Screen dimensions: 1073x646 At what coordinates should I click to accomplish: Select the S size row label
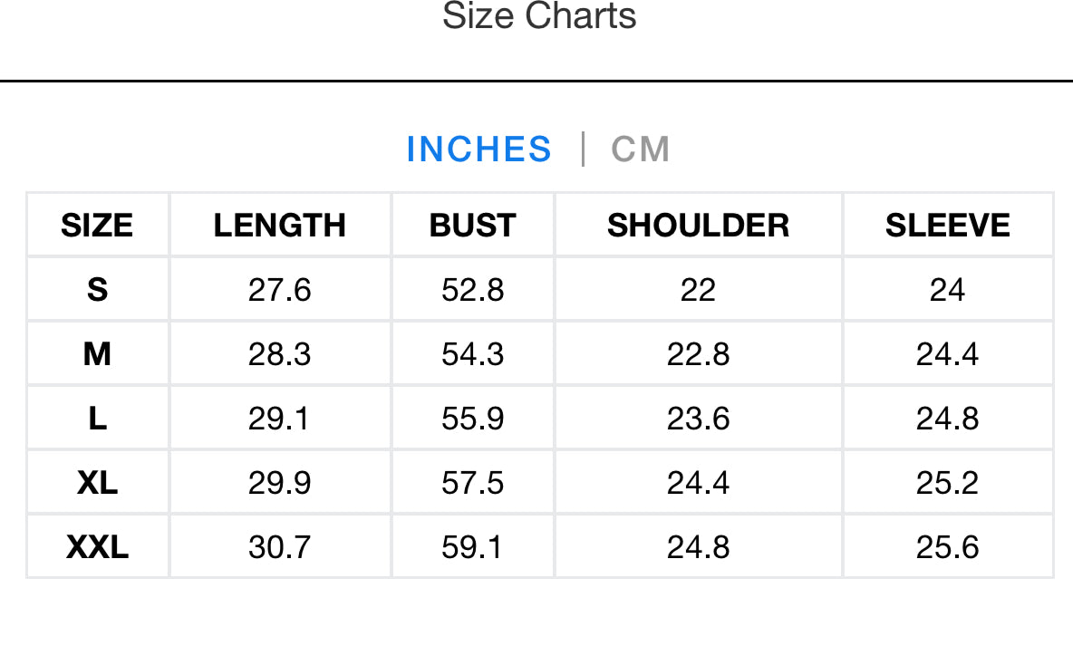(x=97, y=290)
